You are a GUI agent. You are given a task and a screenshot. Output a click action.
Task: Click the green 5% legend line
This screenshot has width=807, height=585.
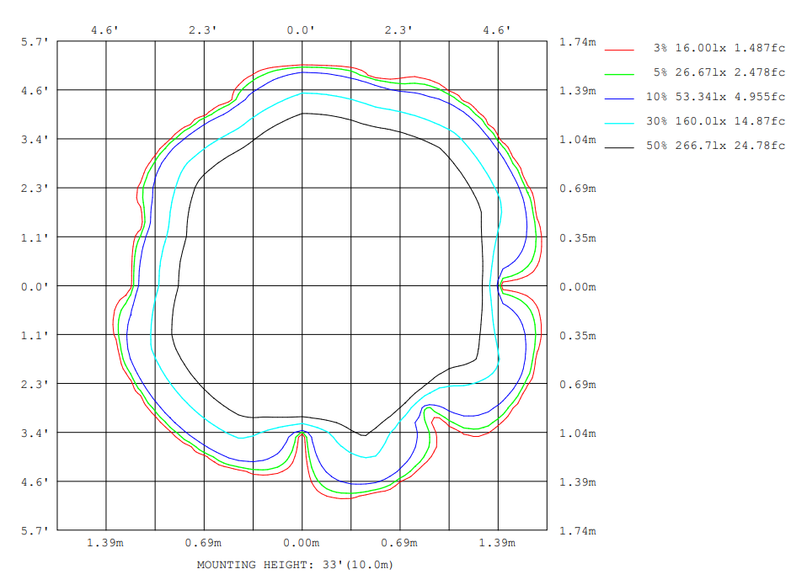[619, 75]
